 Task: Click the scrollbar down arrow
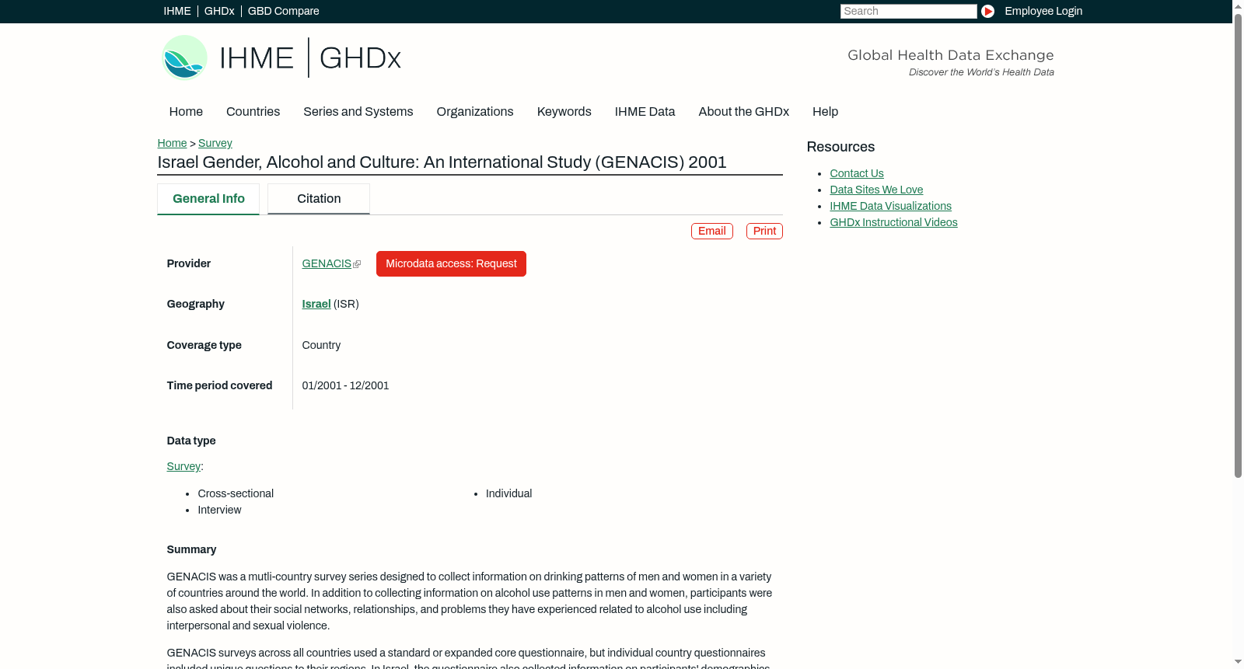1238,662
